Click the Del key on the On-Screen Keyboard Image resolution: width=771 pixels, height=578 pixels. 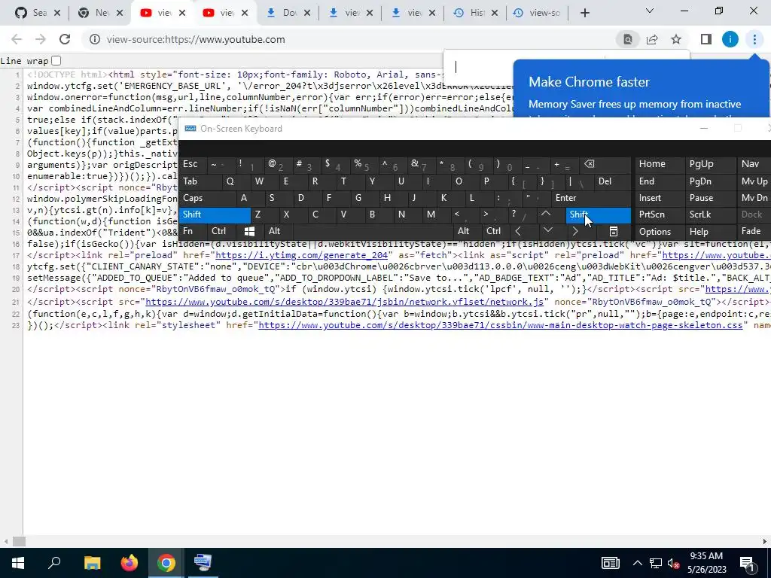613,181
